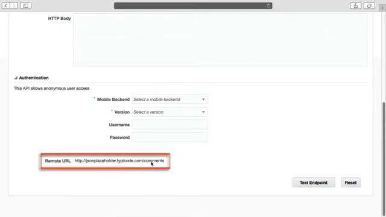The image size is (386, 217).
Task: Open the Mobile Backend dropdown
Action: (169, 99)
